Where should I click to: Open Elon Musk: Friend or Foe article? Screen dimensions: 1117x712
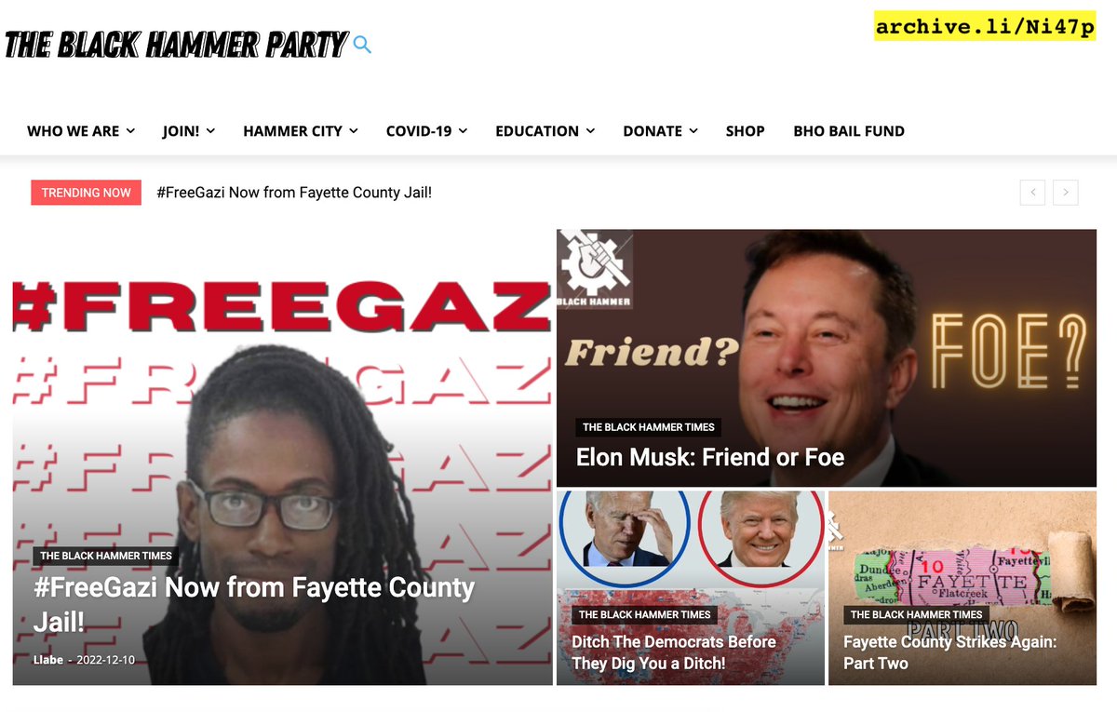(x=710, y=457)
